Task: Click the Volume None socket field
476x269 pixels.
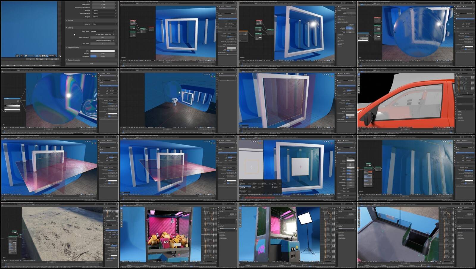Action: 103,24
